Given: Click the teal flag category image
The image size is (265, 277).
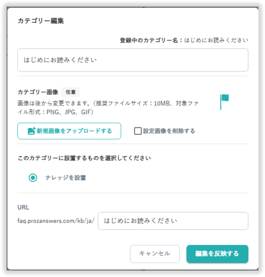Looking at the screenshot, I should coord(224,102).
